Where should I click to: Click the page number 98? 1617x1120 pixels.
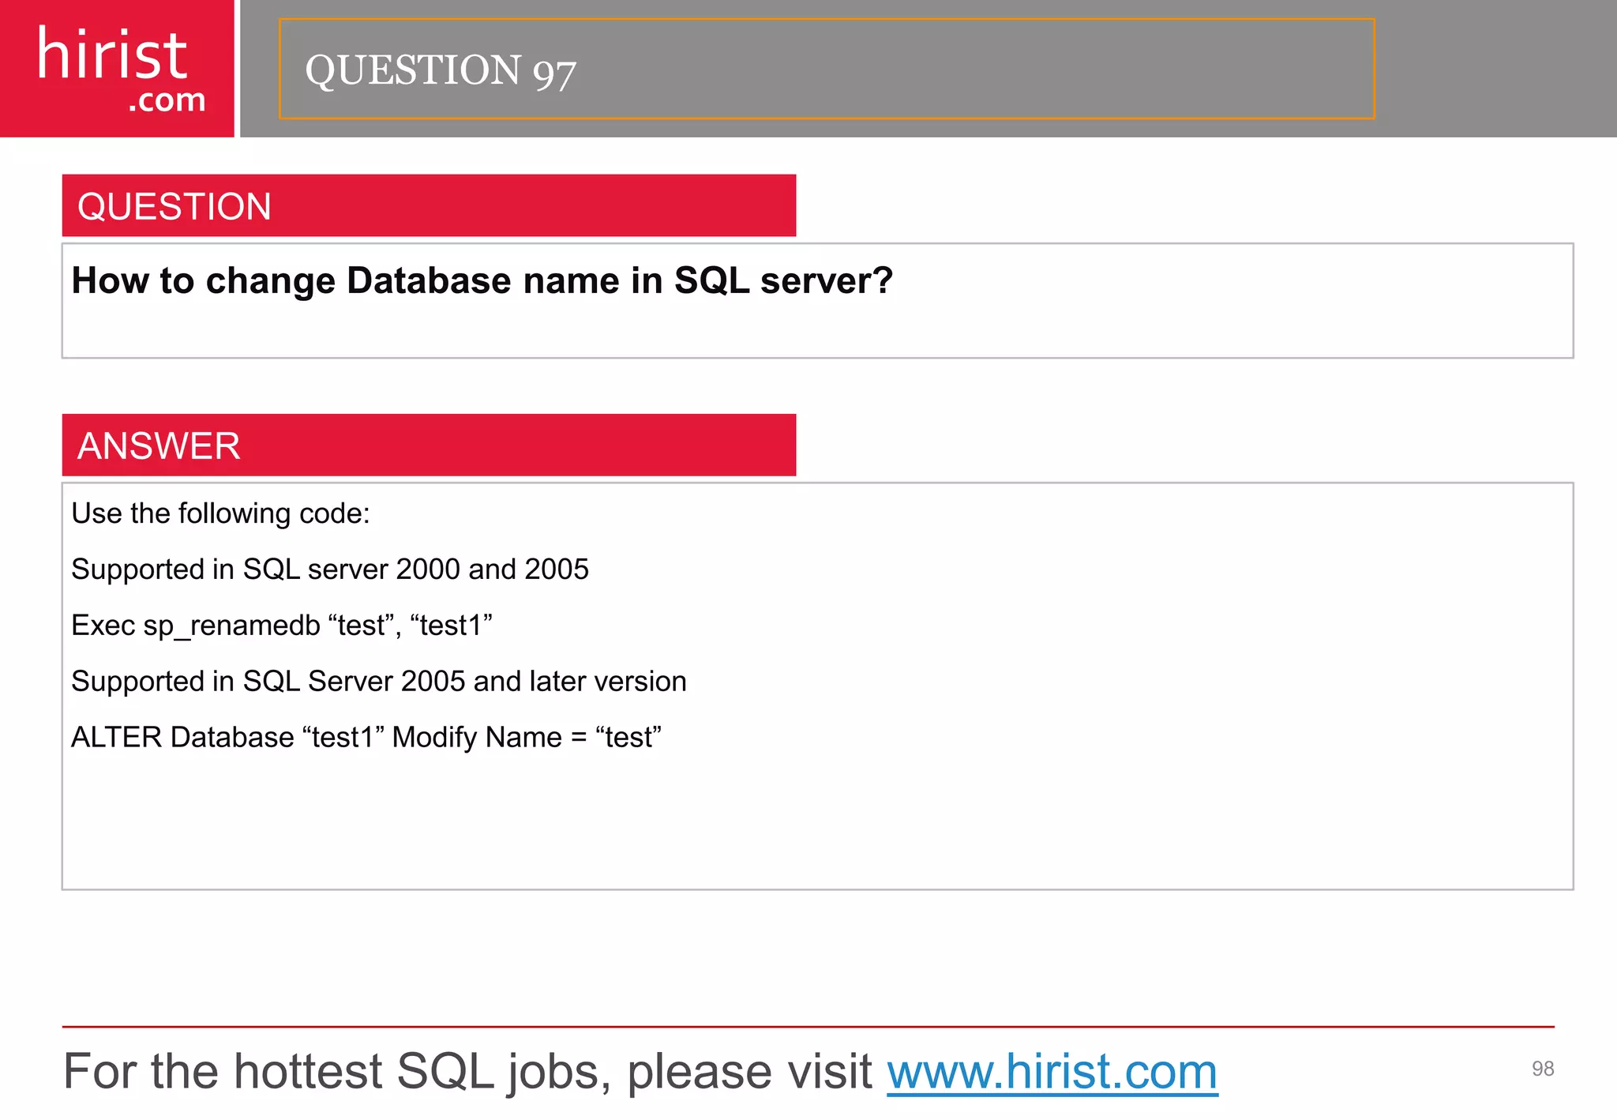click(1542, 1069)
